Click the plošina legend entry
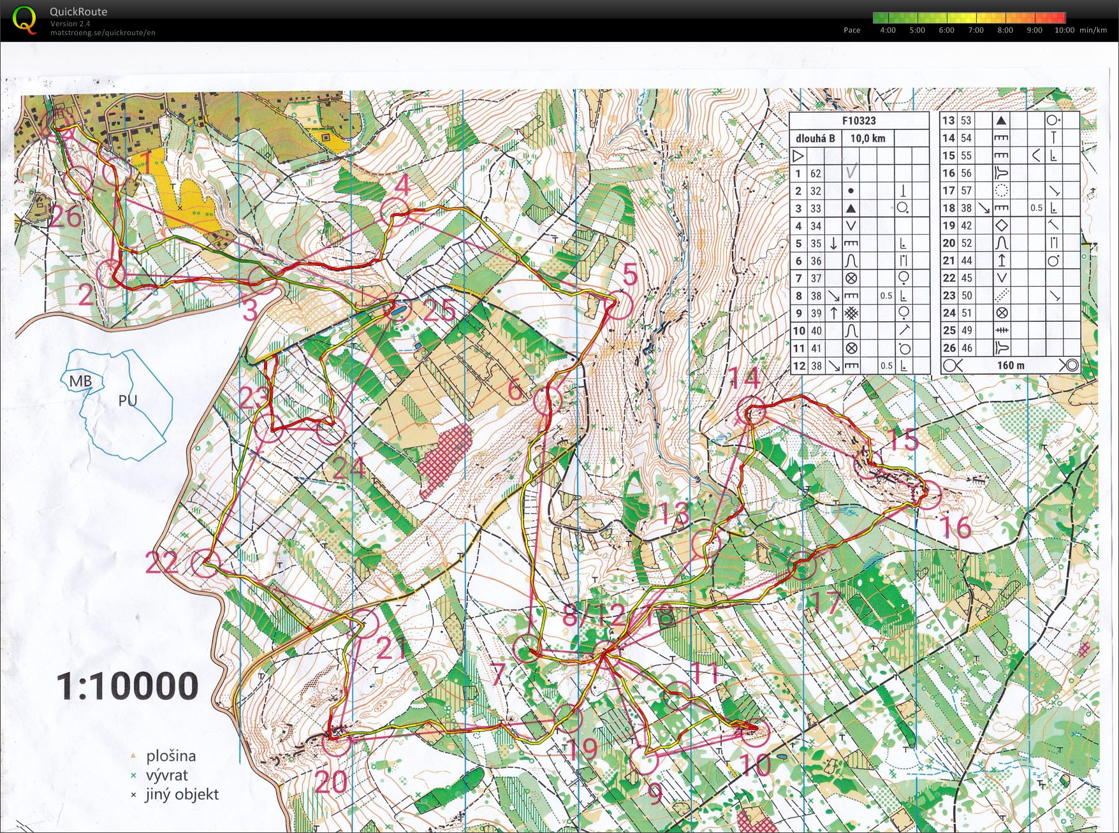Viewport: 1119px width, 833px height. 164,756
